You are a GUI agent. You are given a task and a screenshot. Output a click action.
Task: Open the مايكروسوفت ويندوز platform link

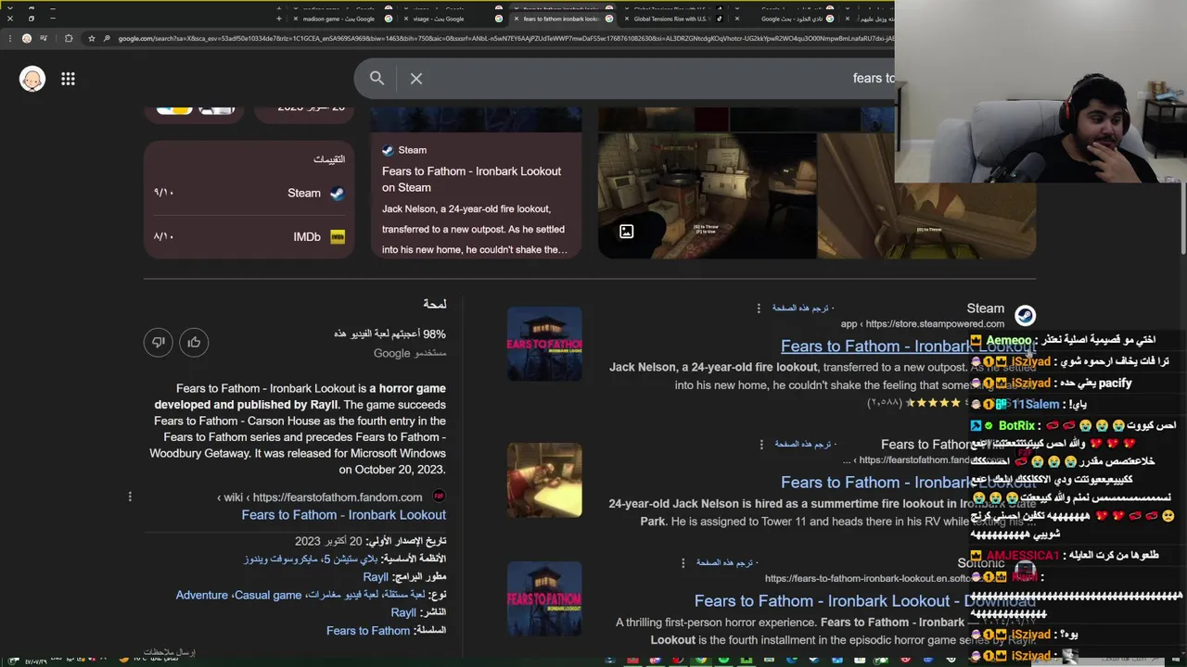[x=283, y=559]
